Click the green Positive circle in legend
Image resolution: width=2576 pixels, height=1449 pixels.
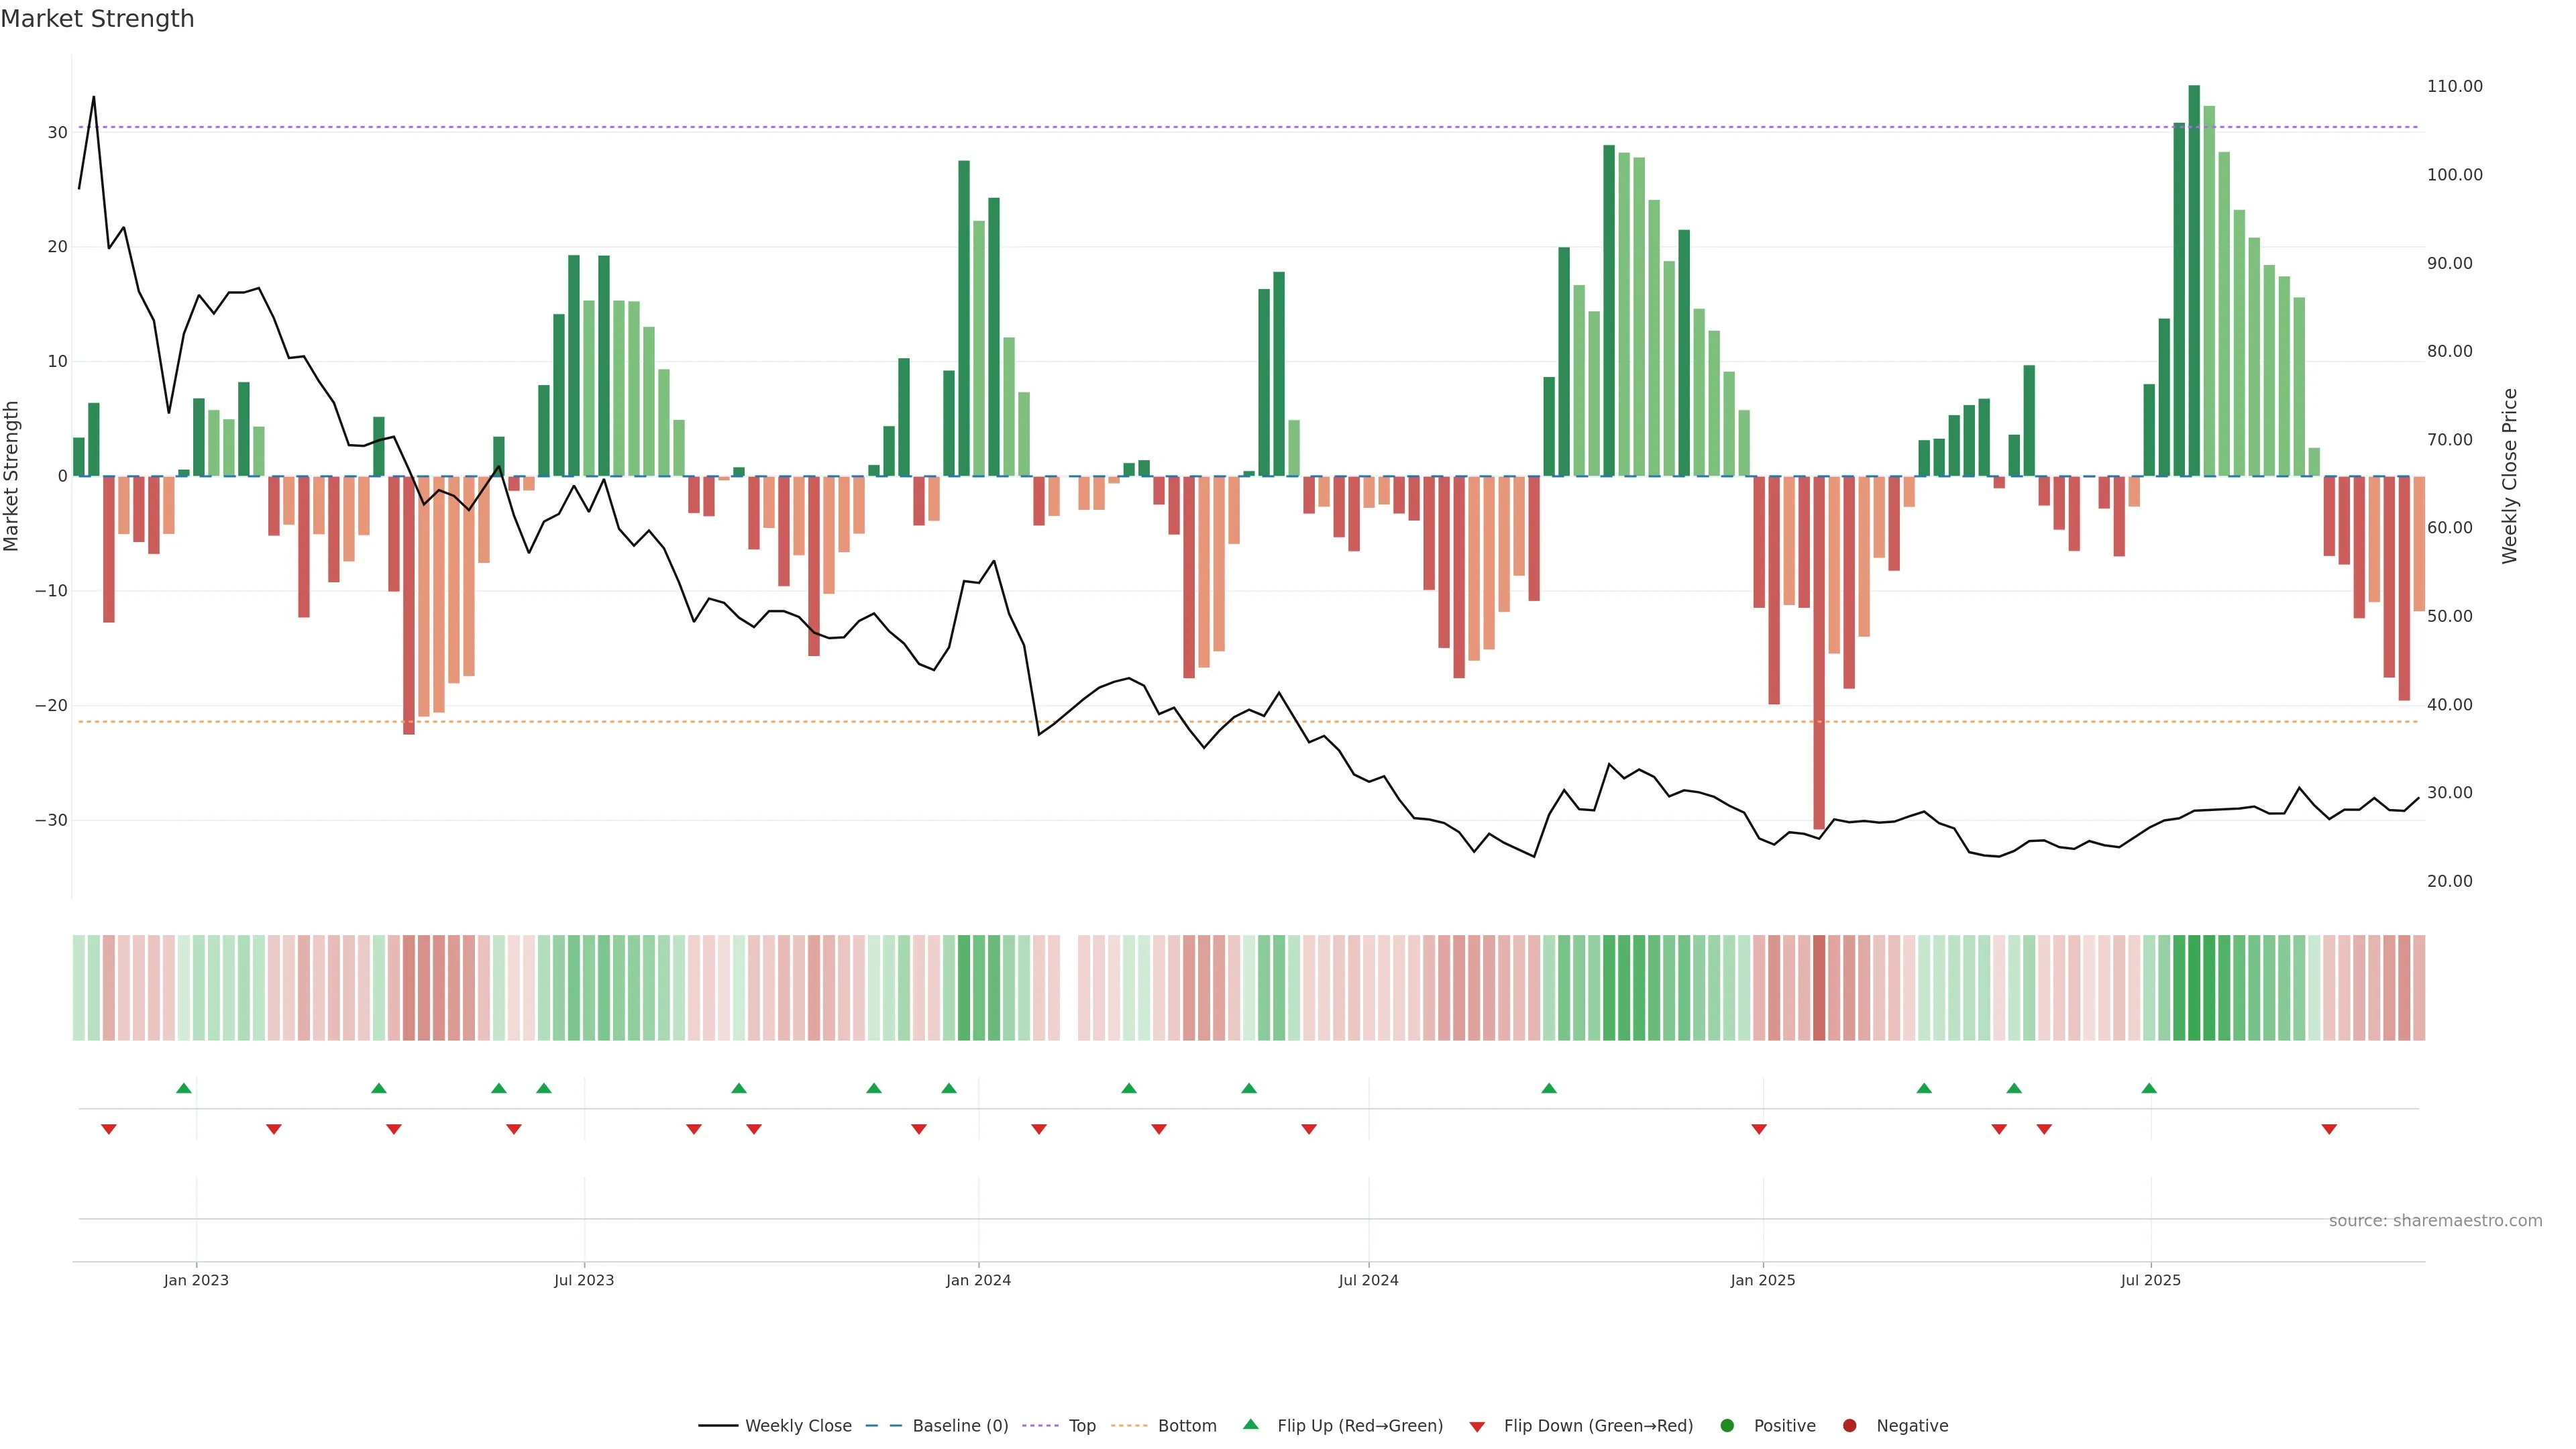tap(1727, 1425)
